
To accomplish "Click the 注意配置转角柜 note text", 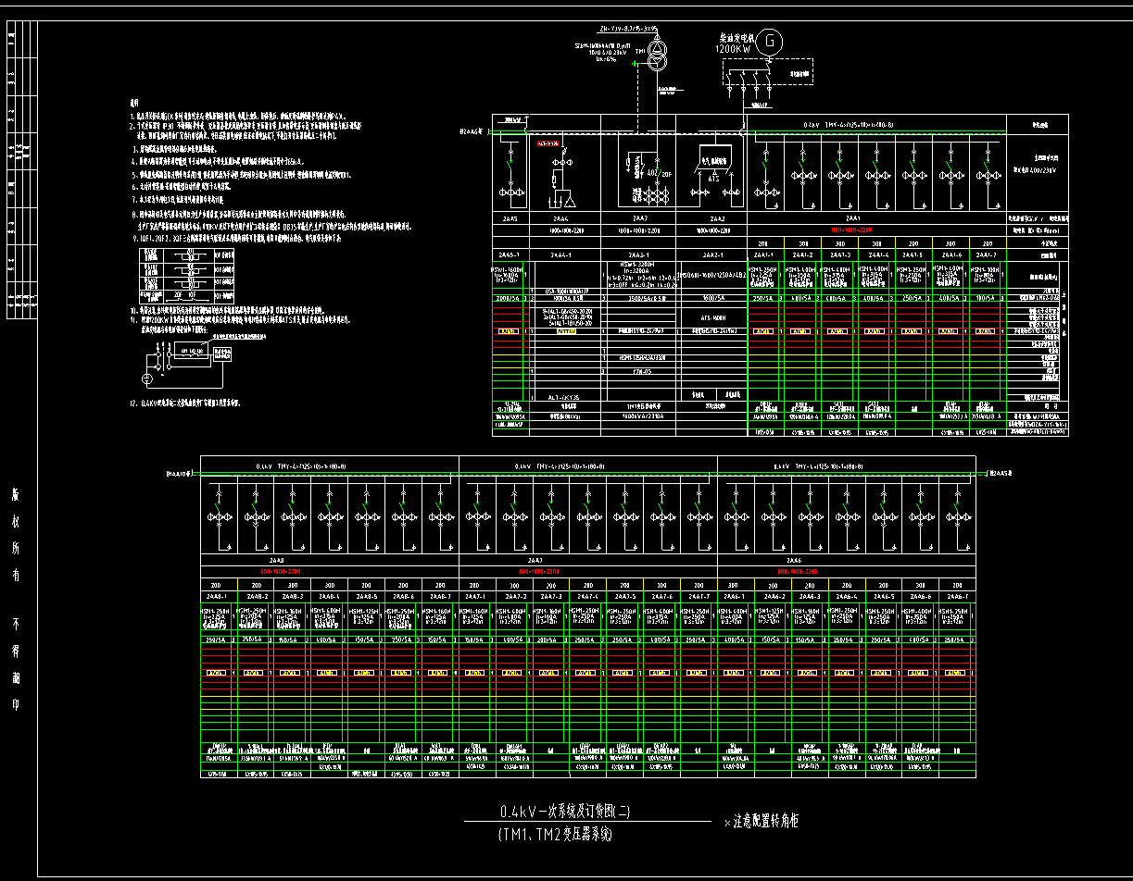I will (x=763, y=821).
